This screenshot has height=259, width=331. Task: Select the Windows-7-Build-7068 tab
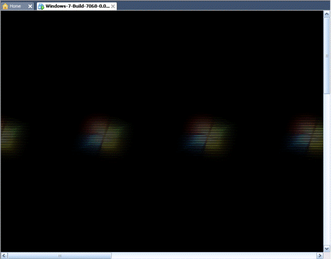(77, 6)
